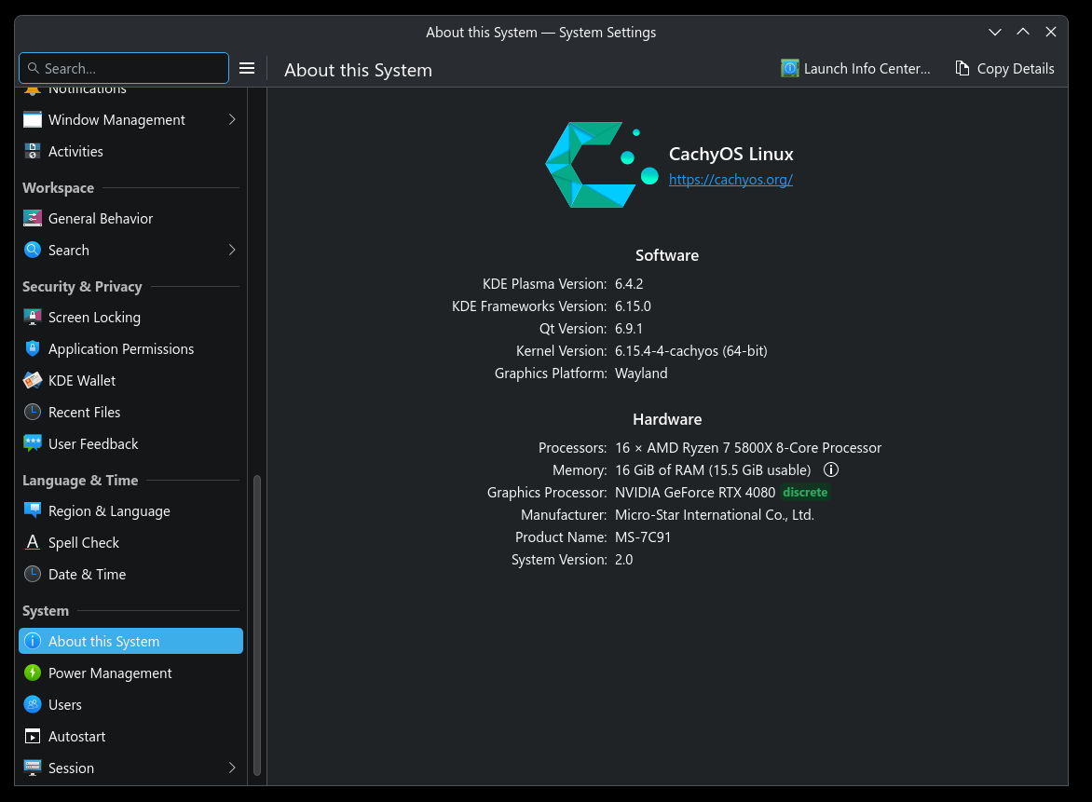The image size is (1092, 802).
Task: Click the Date & Time clock icon
Action: tap(33, 575)
